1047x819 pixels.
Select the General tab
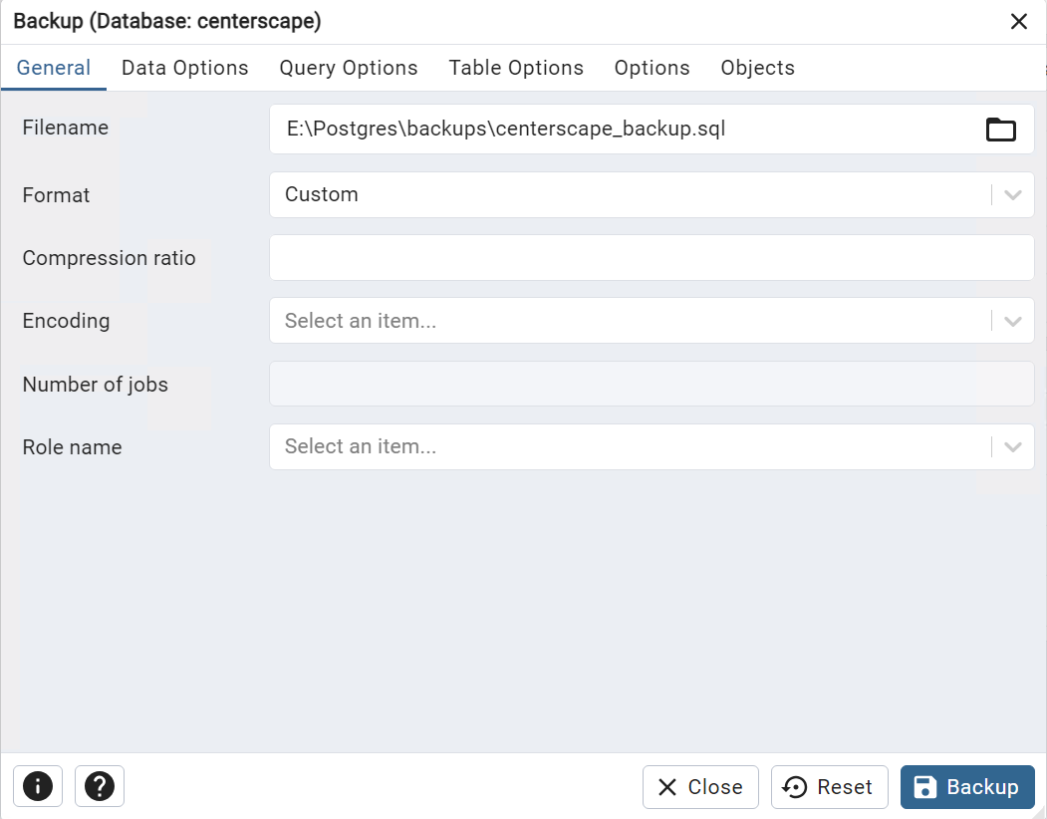[x=54, y=68]
